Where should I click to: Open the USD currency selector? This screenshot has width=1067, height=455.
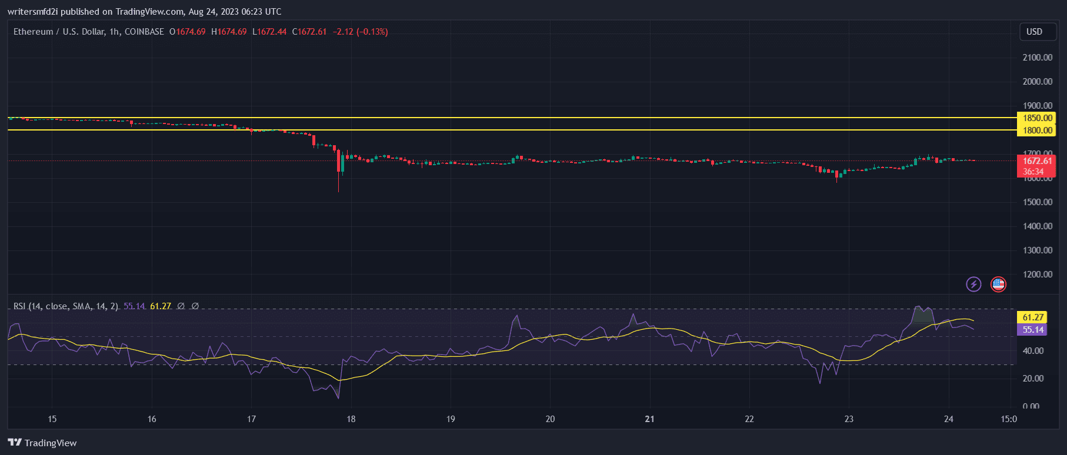[x=1034, y=32]
